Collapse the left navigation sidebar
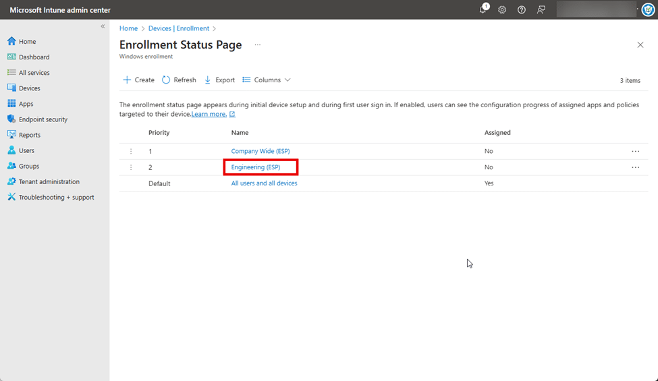Image resolution: width=658 pixels, height=381 pixels. click(103, 26)
